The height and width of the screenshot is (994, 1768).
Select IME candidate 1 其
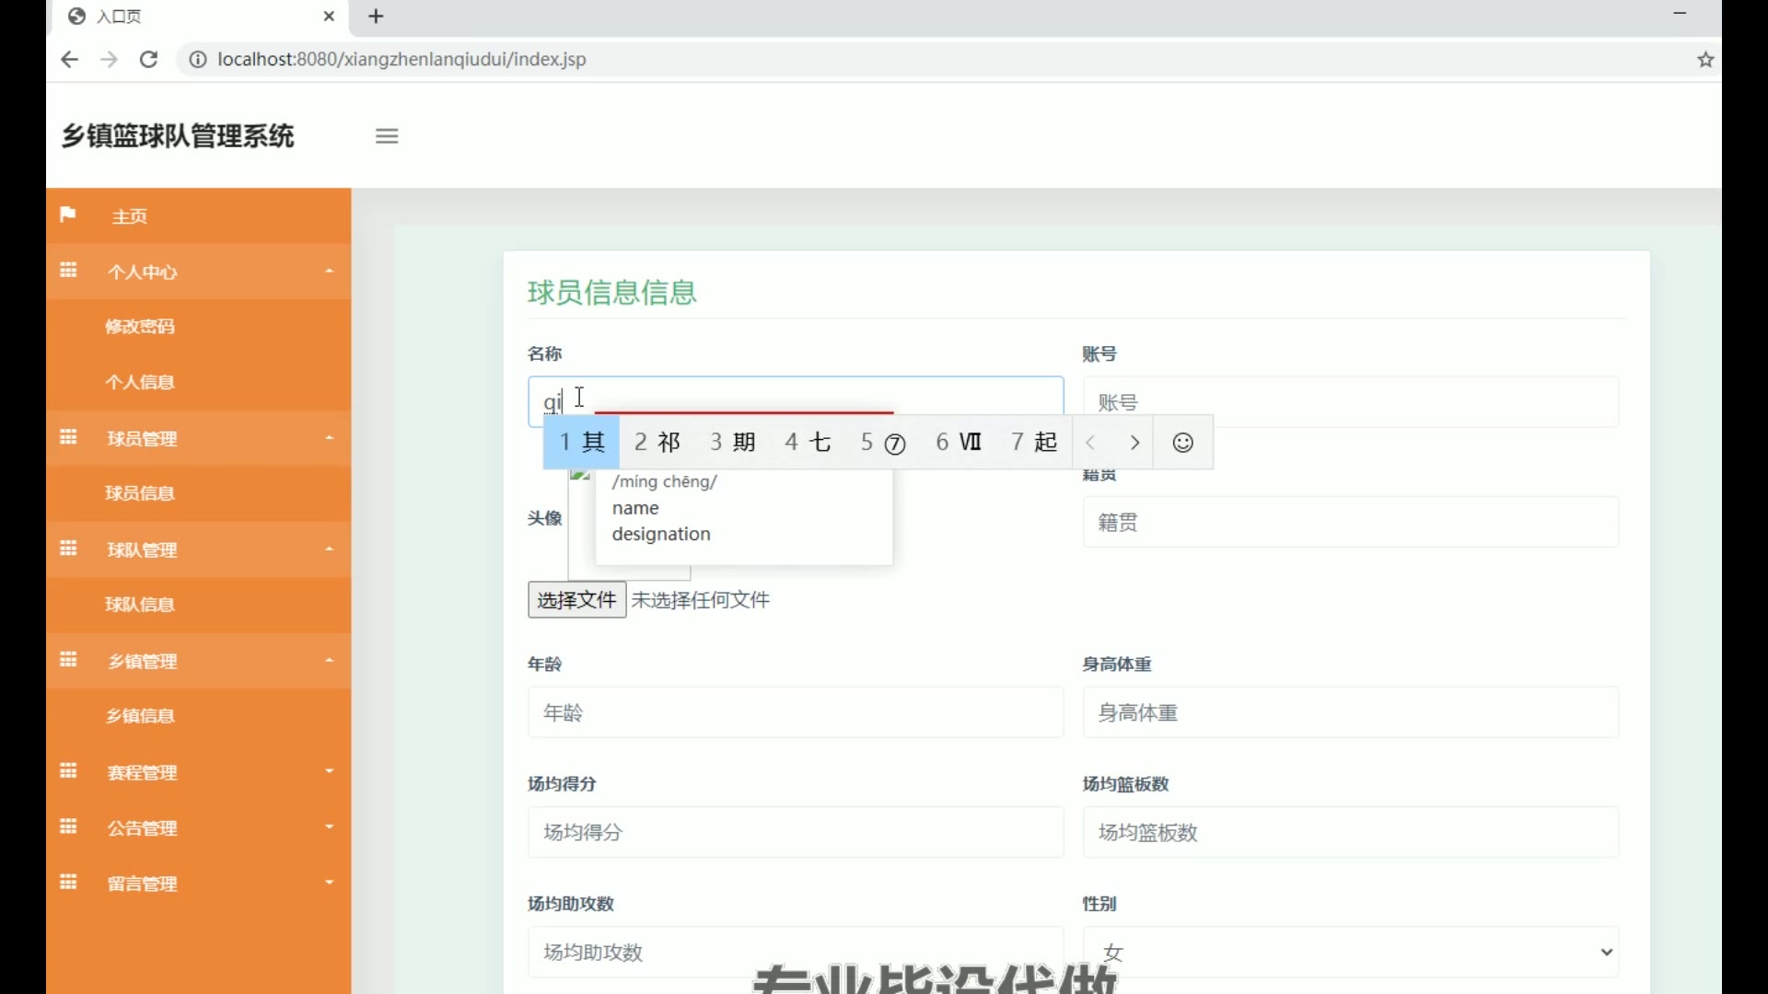click(582, 443)
